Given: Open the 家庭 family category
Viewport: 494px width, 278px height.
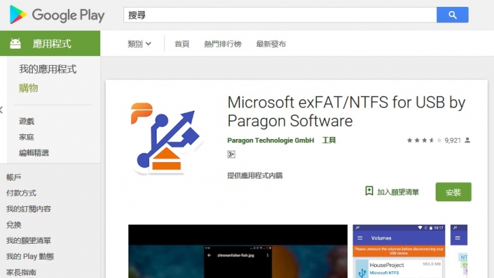Looking at the screenshot, I should 27,137.
